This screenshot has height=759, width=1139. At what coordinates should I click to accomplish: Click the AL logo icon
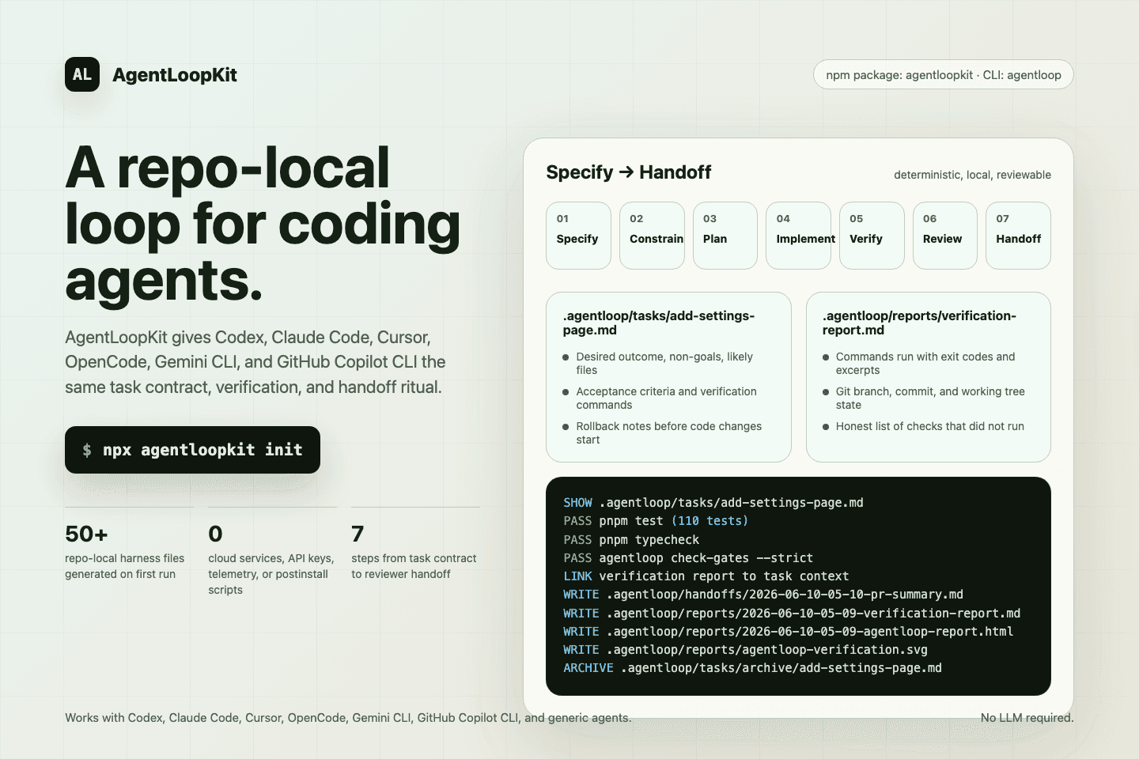pos(82,74)
